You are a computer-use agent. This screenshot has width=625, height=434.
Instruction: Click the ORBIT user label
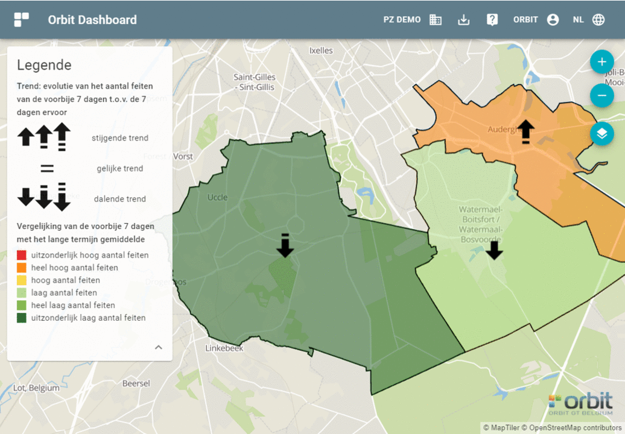click(525, 20)
